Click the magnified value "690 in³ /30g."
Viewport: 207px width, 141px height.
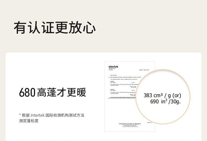point(165,101)
